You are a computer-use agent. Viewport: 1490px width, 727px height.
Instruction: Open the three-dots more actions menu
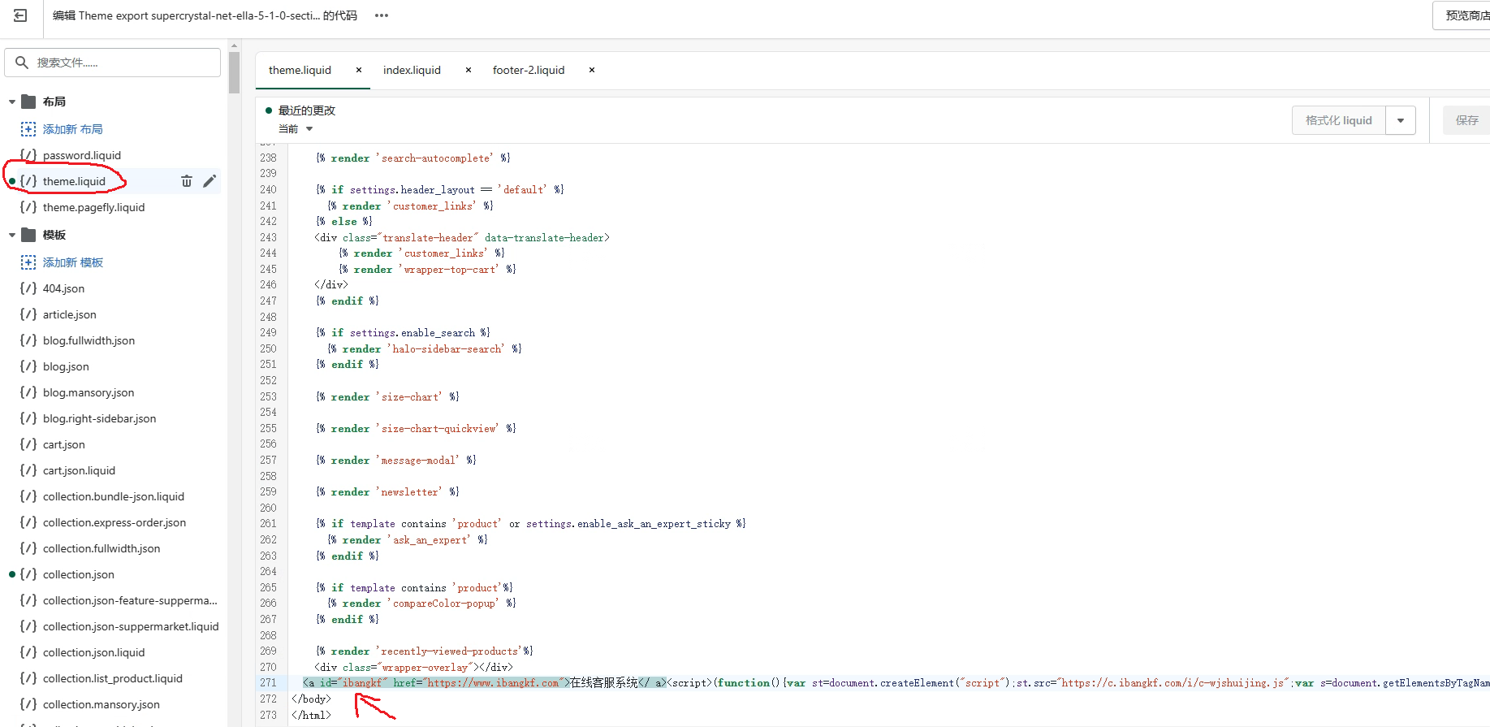pos(382,15)
